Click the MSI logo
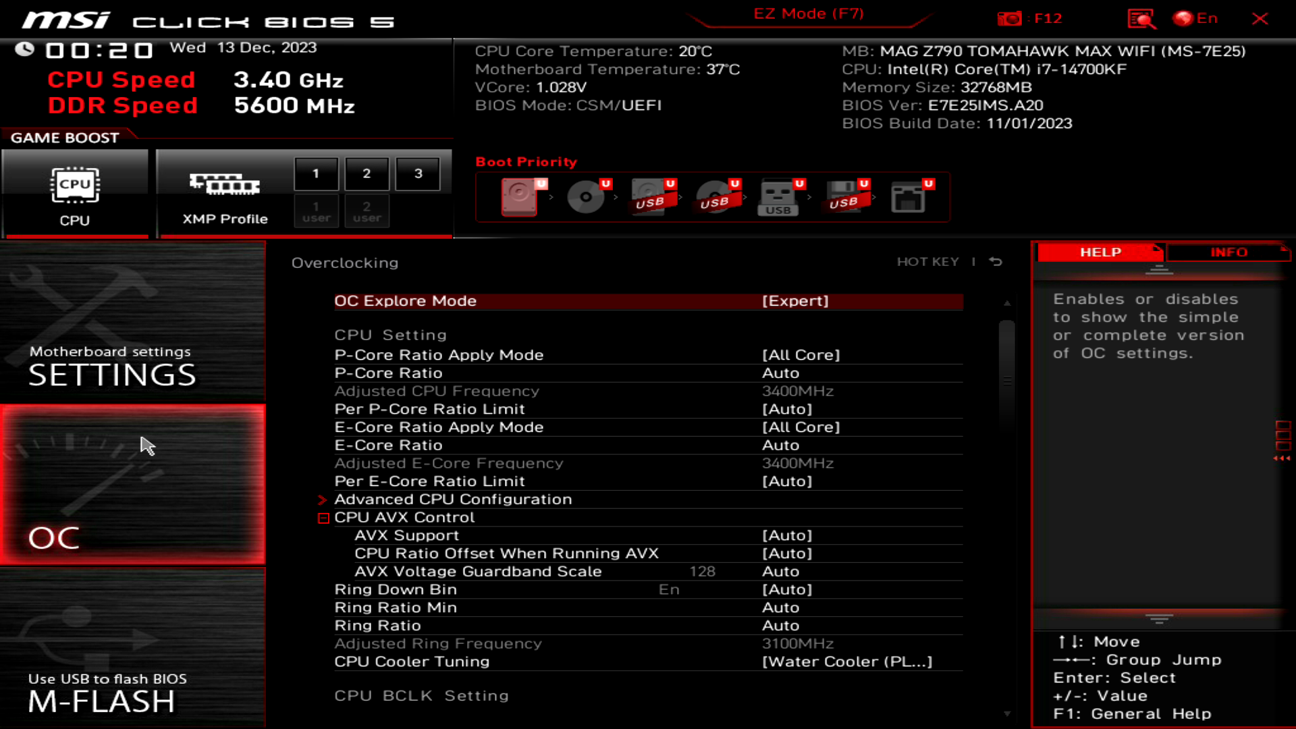This screenshot has height=729, width=1296. (x=66, y=20)
